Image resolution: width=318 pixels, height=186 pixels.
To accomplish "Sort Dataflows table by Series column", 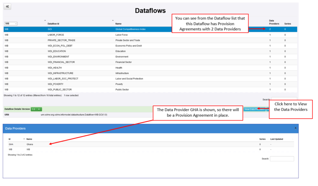I will pyautogui.click(x=287, y=24).
